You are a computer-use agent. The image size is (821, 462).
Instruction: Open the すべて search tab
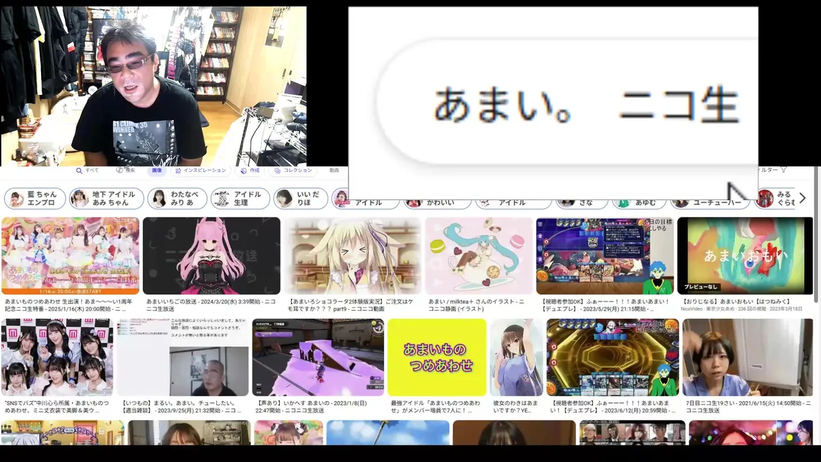[x=87, y=171]
